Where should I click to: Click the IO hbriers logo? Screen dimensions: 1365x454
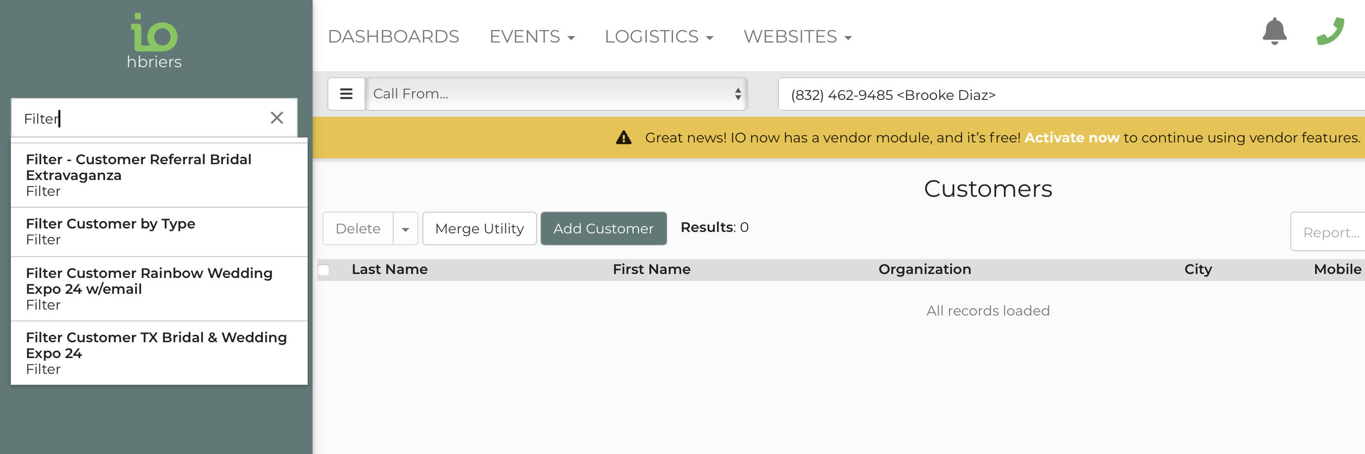tap(154, 42)
